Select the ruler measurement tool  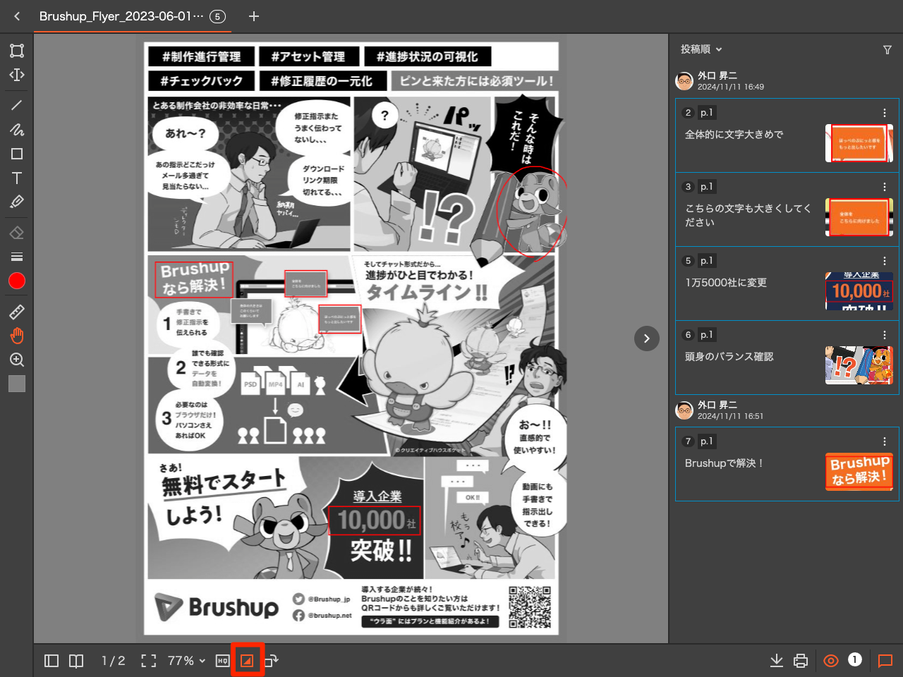coord(17,312)
